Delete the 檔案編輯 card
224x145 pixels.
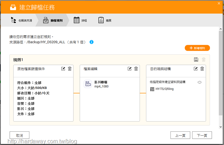[136, 69]
